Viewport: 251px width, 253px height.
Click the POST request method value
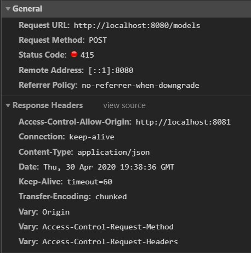coord(98,40)
